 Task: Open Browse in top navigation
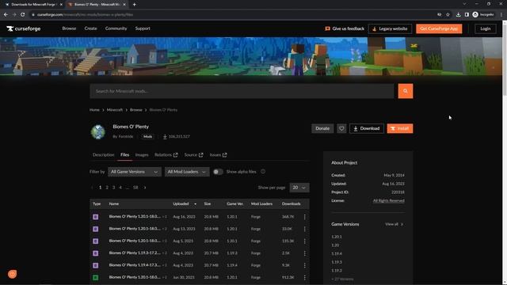coord(69,28)
